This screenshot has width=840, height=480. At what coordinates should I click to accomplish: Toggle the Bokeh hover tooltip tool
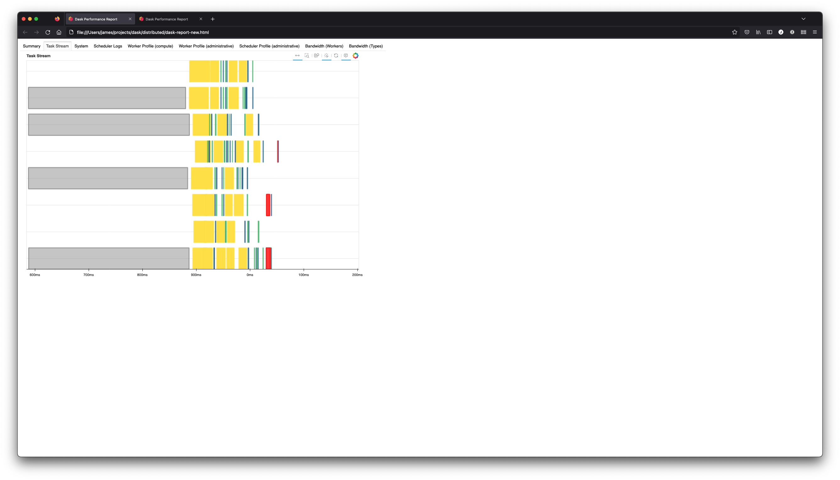pyautogui.click(x=346, y=56)
